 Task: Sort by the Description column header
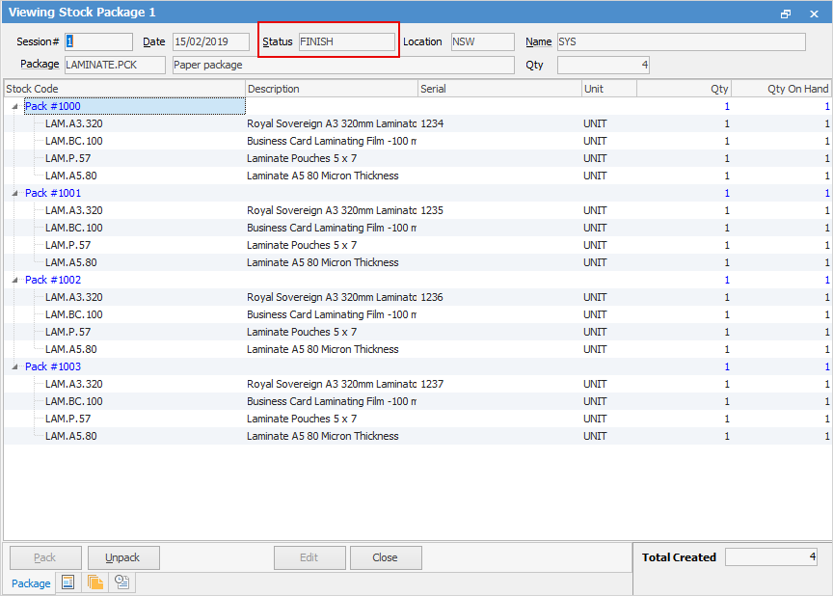(331, 89)
